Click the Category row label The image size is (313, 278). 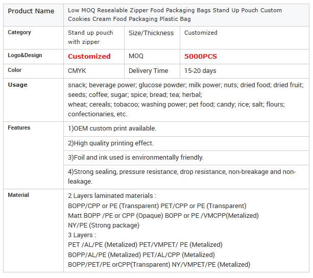click(x=19, y=32)
